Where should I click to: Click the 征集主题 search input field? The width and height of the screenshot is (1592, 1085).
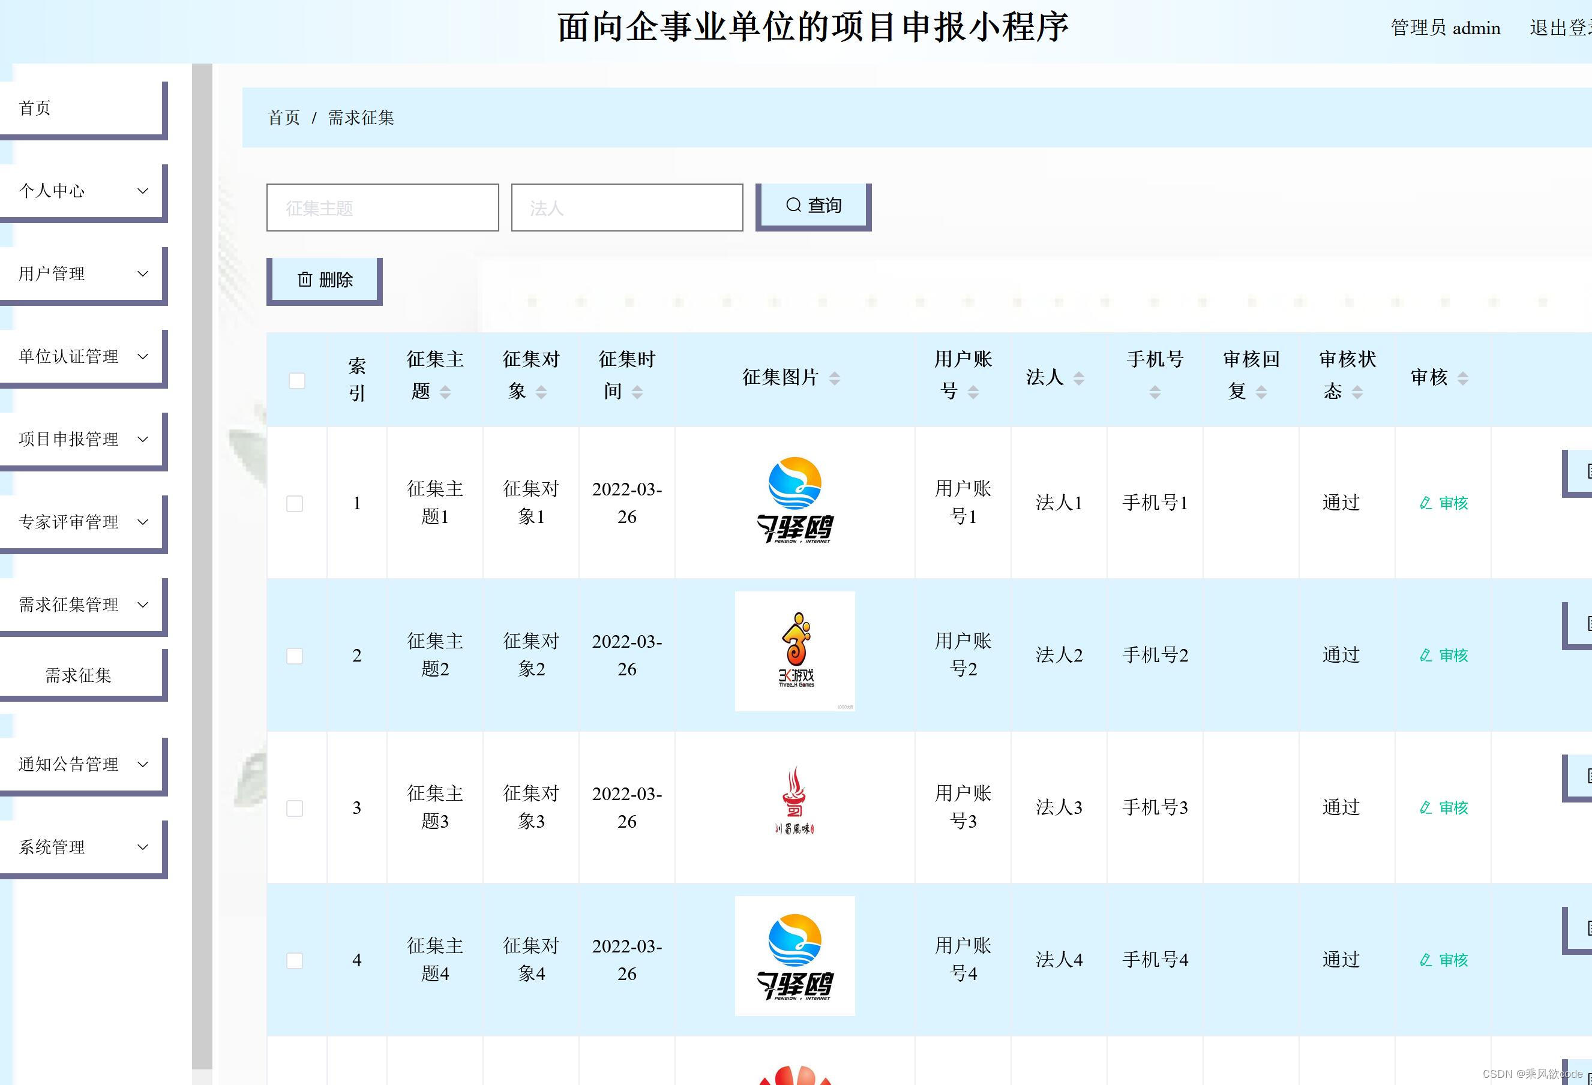pos(382,208)
